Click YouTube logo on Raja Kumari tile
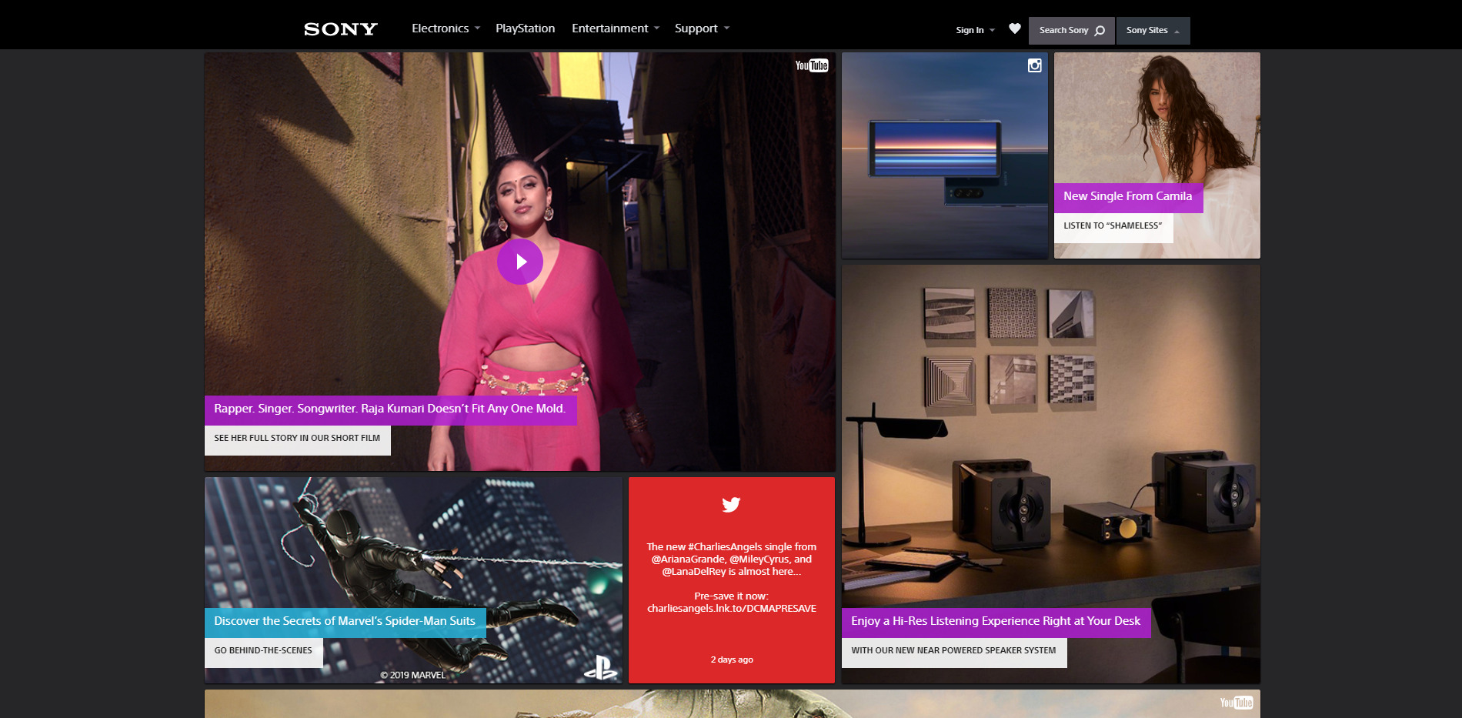This screenshot has width=1462, height=718. pos(812,65)
